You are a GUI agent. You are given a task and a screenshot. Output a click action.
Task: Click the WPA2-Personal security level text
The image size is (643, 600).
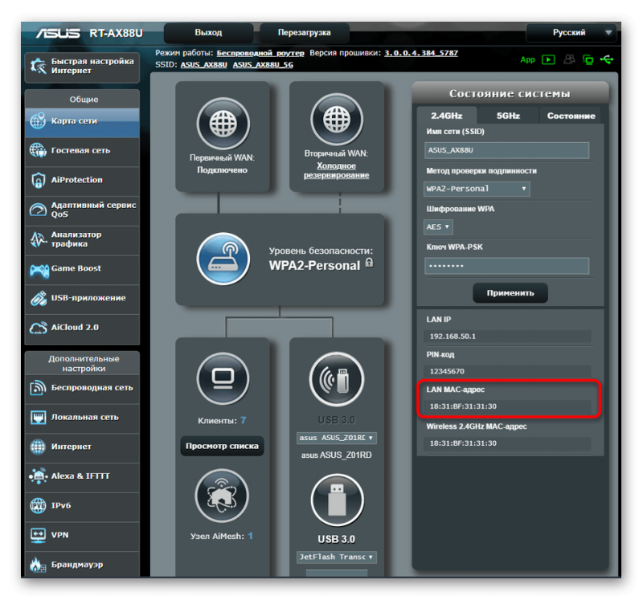pos(314,266)
